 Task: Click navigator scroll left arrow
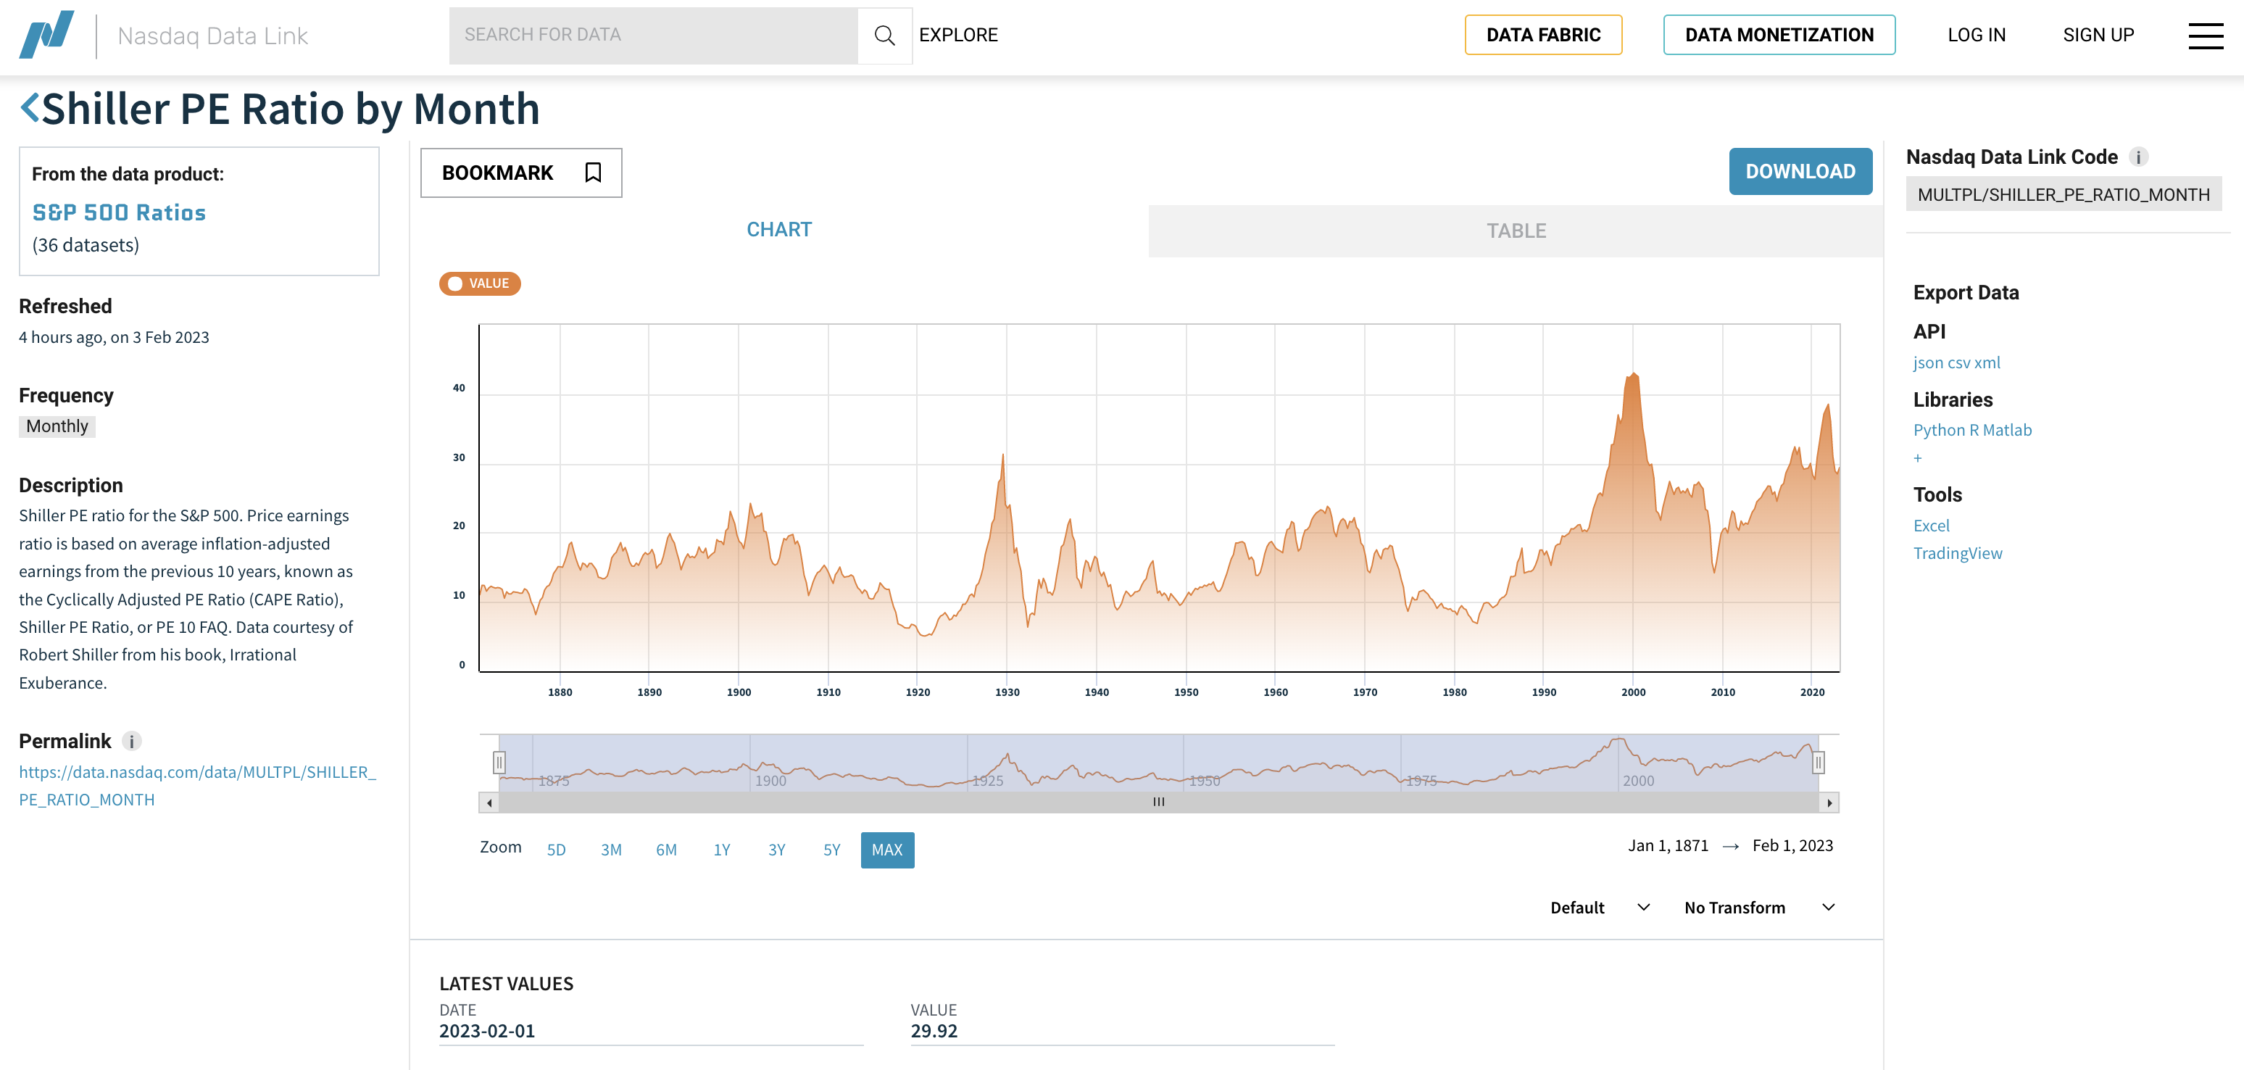click(x=489, y=802)
